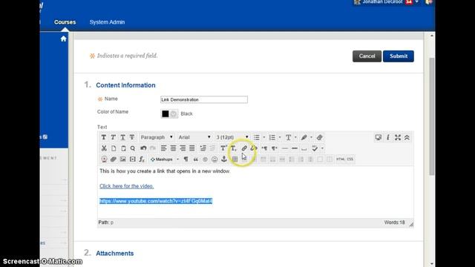This screenshot has width=475, height=267.
Task: Insert a block quote
Action: click(196, 159)
